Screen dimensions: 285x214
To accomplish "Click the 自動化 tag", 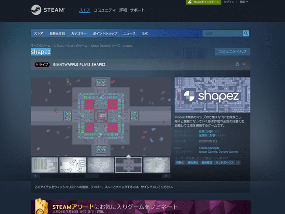I will pyautogui.click(x=180, y=163).
